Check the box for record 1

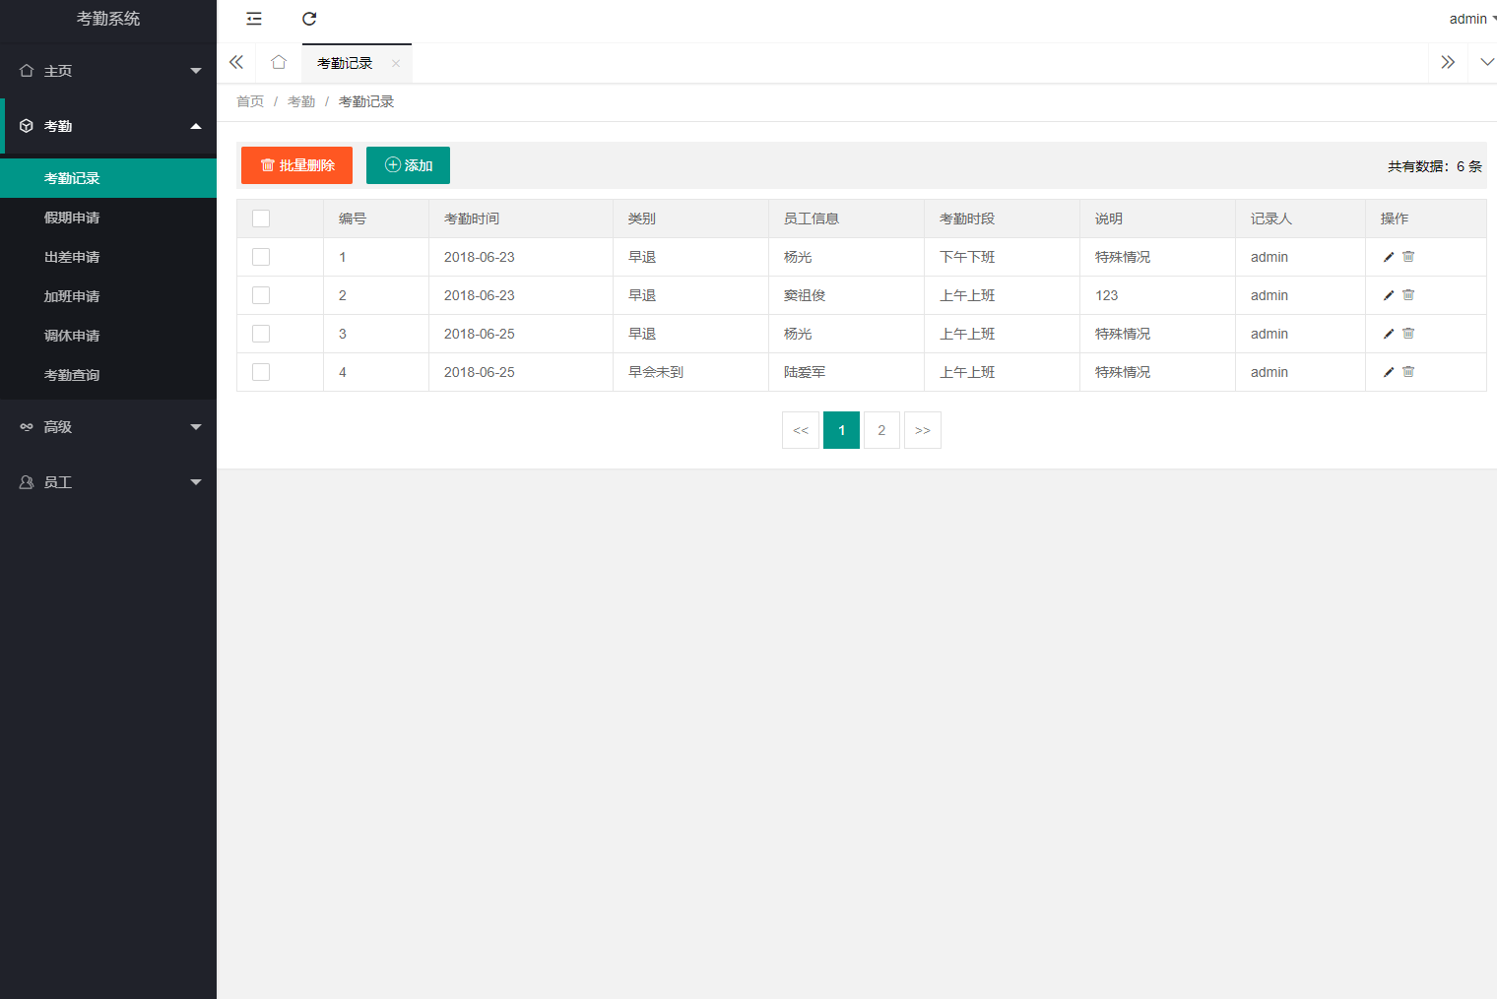(261, 257)
